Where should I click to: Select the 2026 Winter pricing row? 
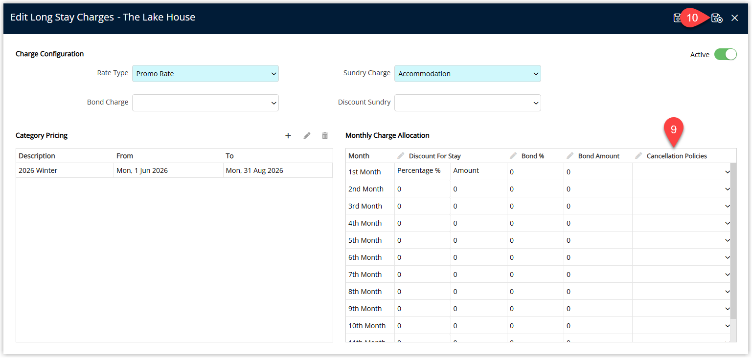(174, 170)
